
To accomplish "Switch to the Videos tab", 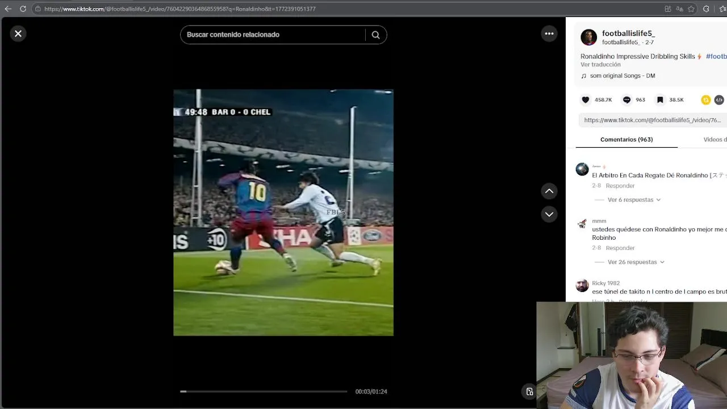I will pos(715,140).
